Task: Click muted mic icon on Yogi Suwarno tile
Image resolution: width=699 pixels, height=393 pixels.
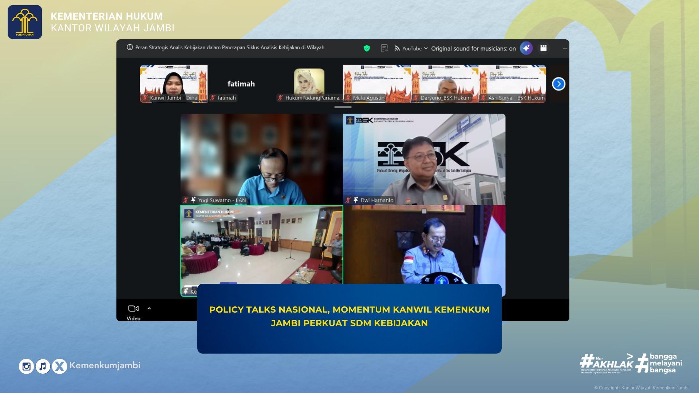Action: [186, 200]
